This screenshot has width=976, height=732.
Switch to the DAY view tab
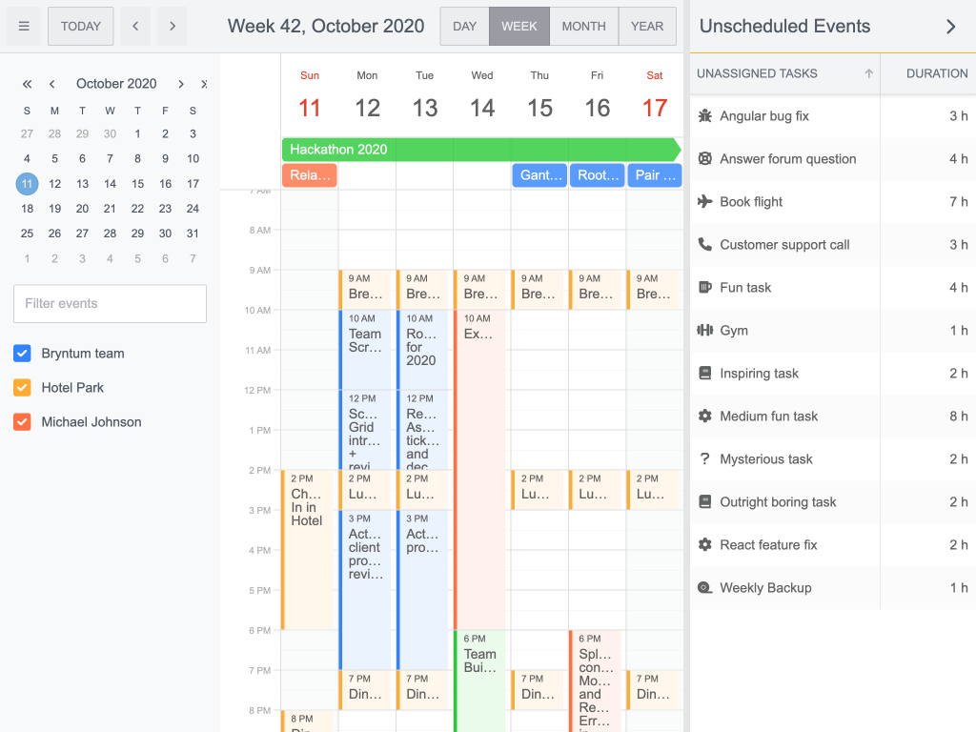tap(464, 26)
